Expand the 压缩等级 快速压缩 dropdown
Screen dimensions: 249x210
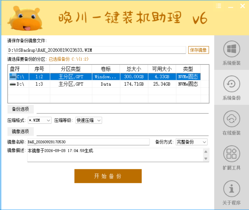point(89,120)
